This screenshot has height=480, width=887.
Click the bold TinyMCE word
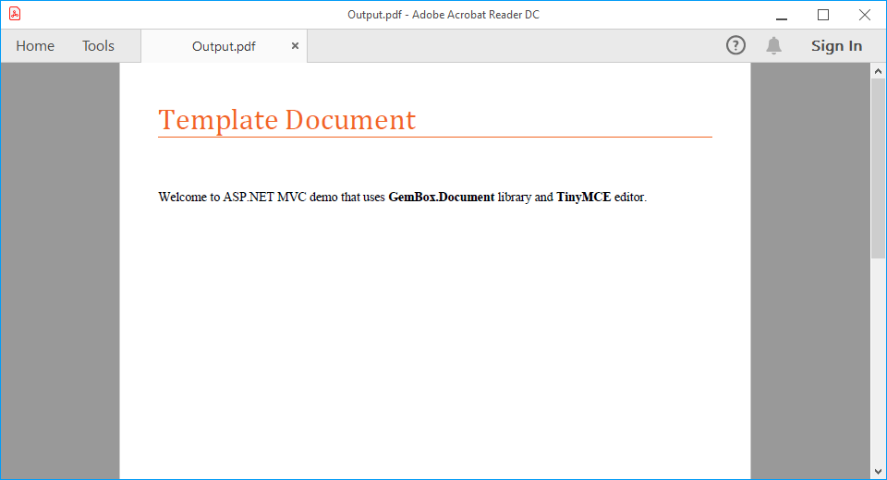583,197
